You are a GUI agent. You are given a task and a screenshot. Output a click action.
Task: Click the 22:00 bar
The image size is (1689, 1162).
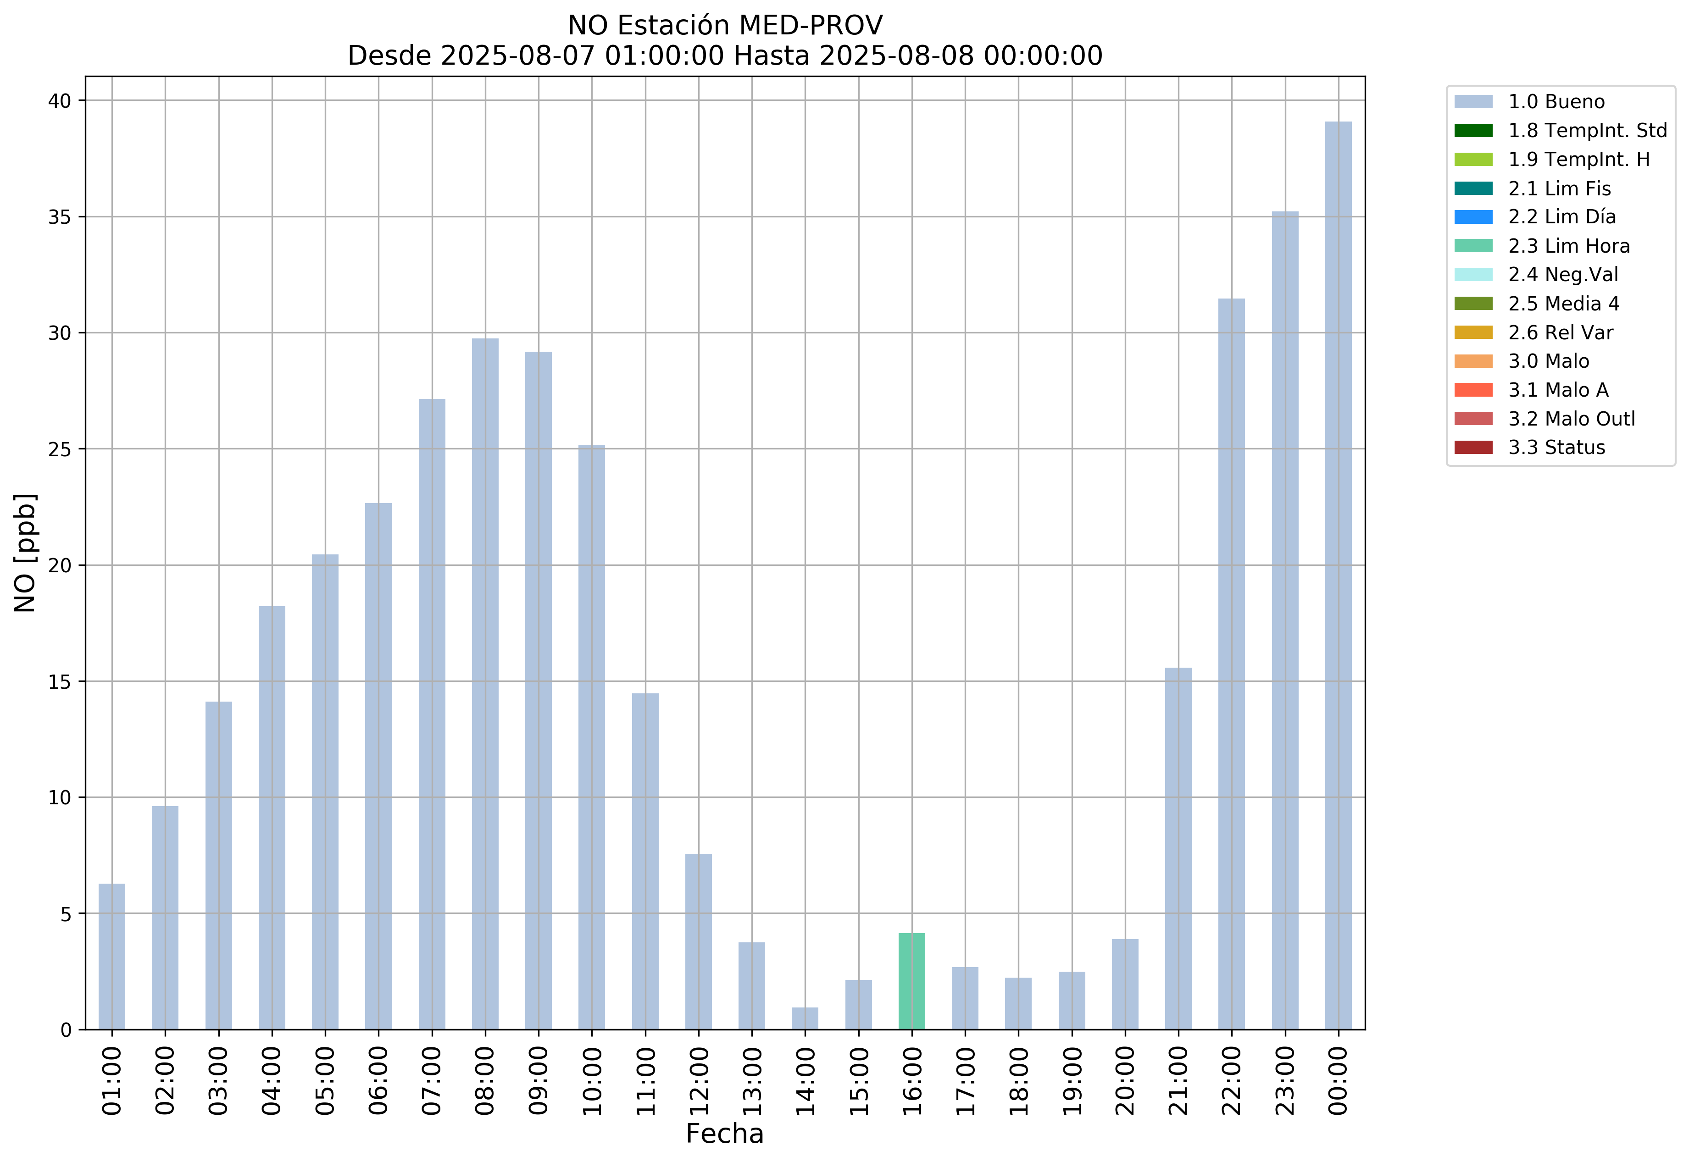click(1231, 664)
